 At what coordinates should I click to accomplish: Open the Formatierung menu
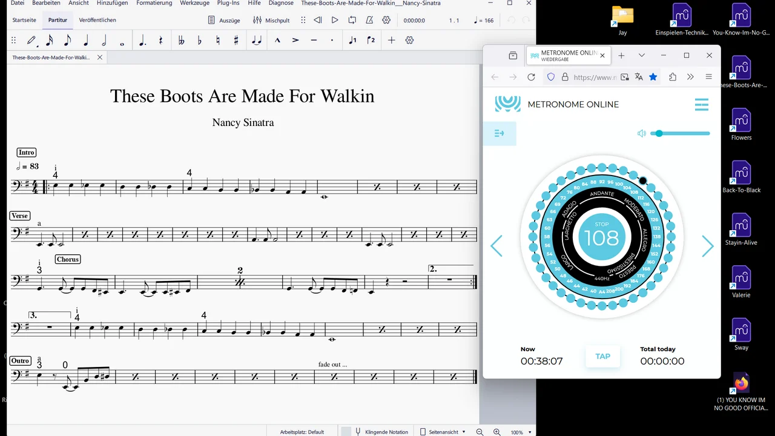click(x=154, y=3)
